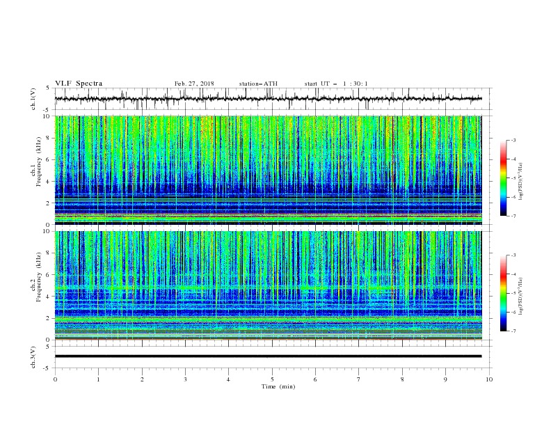The height and width of the screenshot is (426, 551).
Task: Click the flat black ch.3 voltage trace
Action: click(268, 356)
